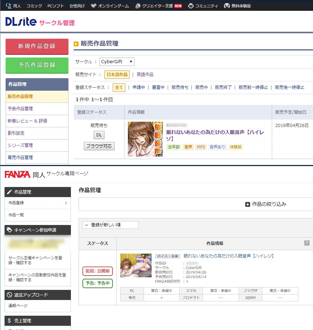The width and height of the screenshot is (313, 330).
Task: Expand 作品登録 with the chevron arrow
Action: click(66, 203)
